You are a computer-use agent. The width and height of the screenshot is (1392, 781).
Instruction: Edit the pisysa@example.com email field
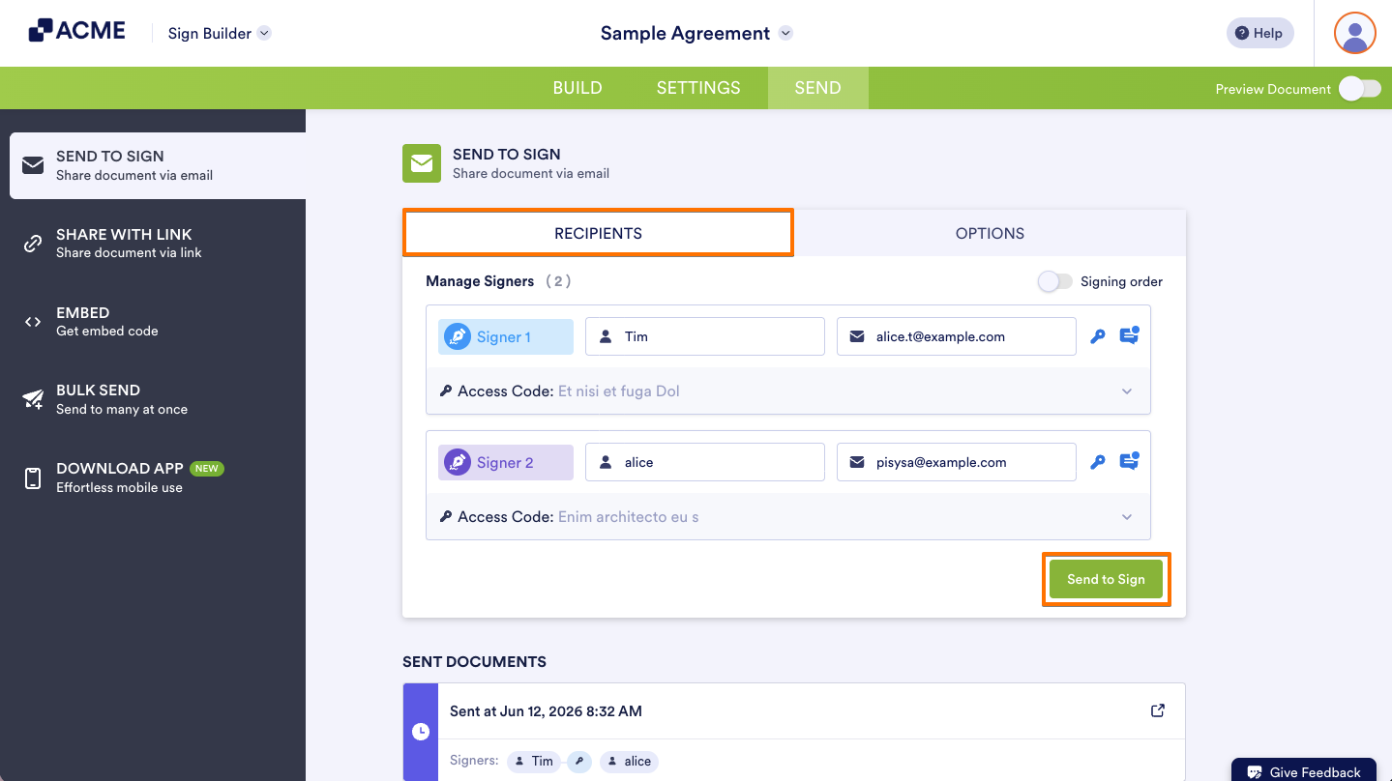coord(957,462)
